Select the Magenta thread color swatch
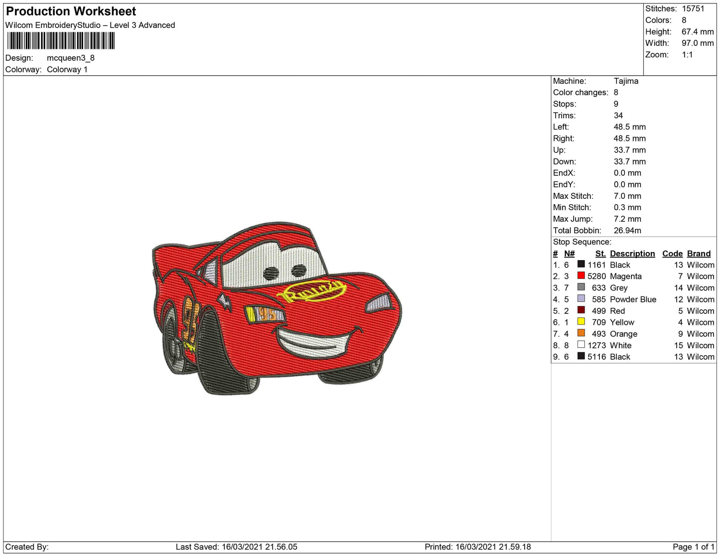This screenshot has width=720, height=554. tap(581, 276)
